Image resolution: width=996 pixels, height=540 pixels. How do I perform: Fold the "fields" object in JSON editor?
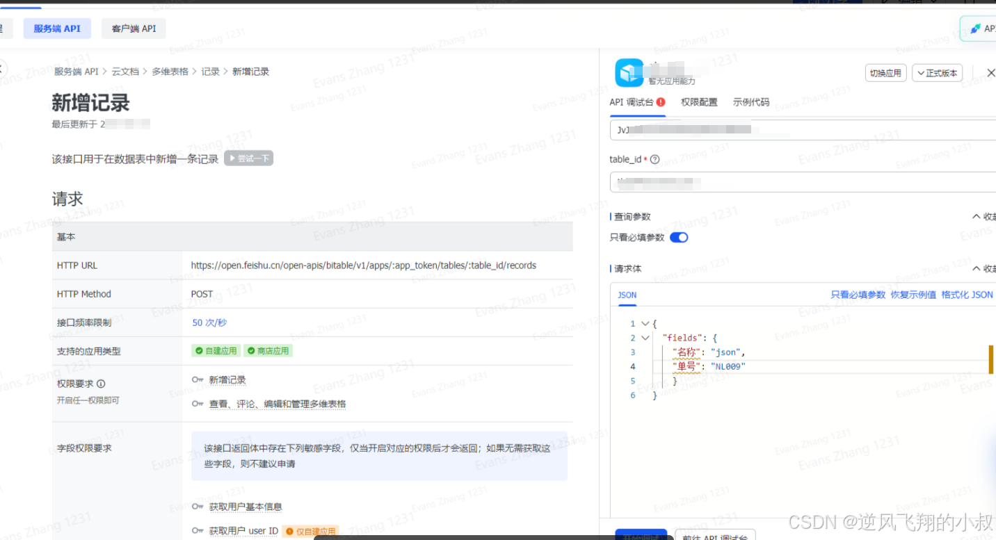click(645, 338)
